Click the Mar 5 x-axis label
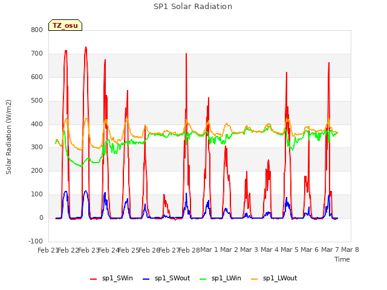 pyautogui.click(x=290, y=250)
